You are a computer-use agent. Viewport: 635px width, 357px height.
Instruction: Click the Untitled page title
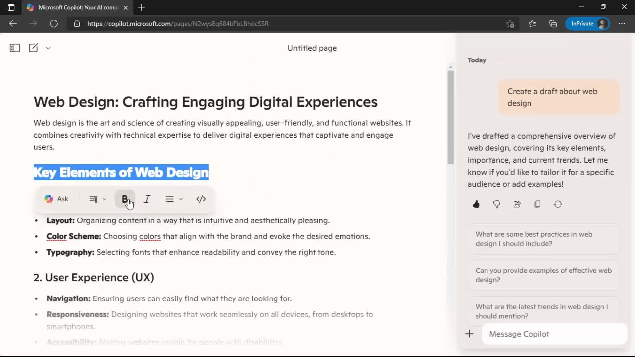coord(312,48)
